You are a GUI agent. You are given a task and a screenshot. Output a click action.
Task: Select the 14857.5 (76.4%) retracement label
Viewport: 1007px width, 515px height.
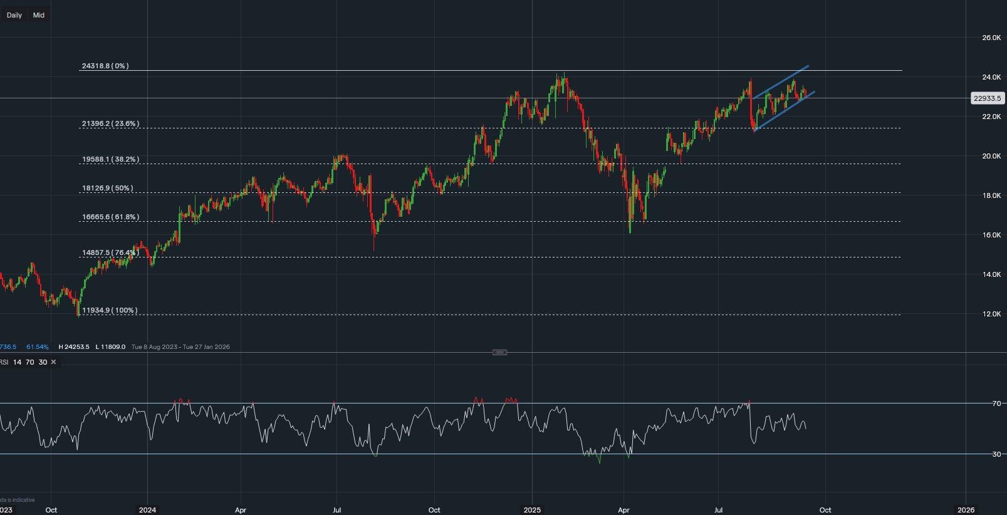click(110, 252)
